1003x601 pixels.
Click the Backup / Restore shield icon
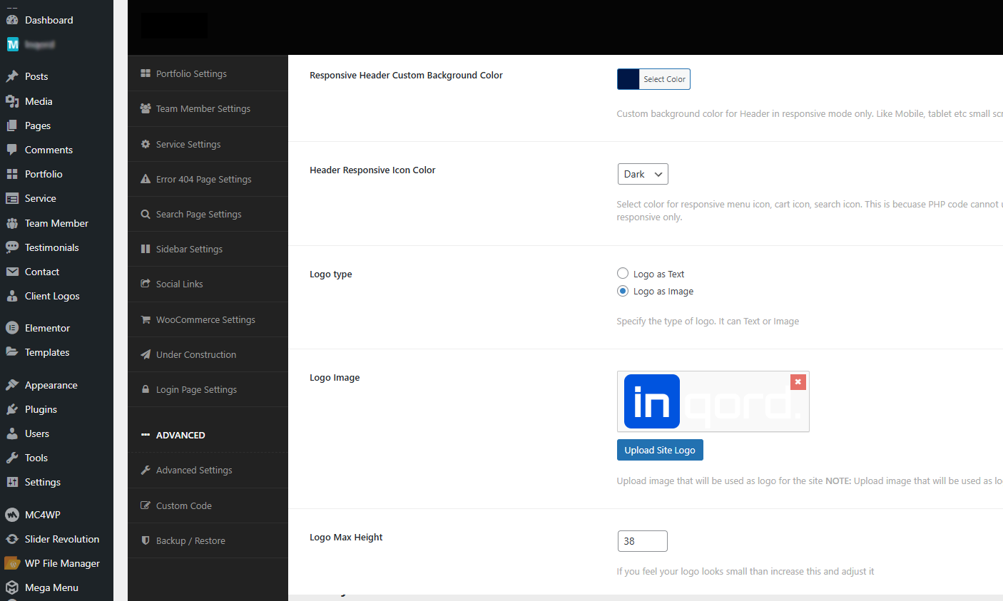[x=146, y=540]
